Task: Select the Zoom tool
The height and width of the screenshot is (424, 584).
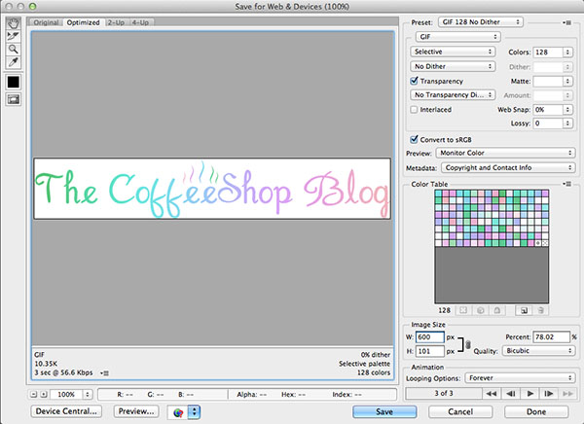Action: click(14, 50)
